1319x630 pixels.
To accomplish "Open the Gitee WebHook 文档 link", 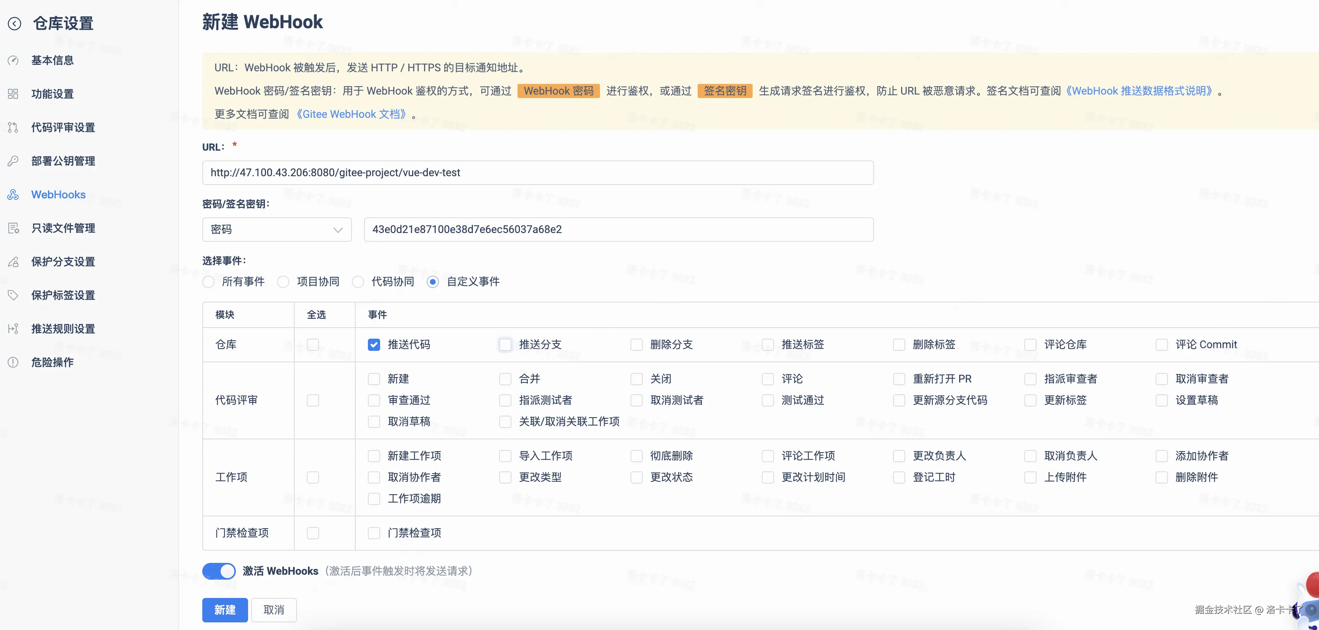I will click(351, 114).
